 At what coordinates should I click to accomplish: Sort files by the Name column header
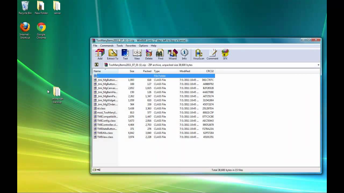click(105, 71)
